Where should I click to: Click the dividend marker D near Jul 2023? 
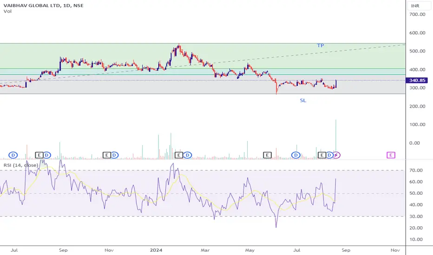(x=13, y=155)
